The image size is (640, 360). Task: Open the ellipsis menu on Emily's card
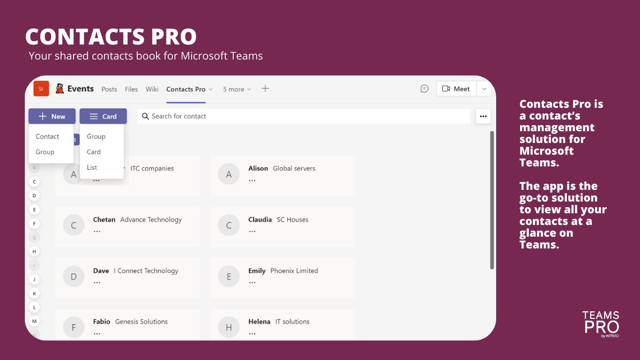point(252,283)
